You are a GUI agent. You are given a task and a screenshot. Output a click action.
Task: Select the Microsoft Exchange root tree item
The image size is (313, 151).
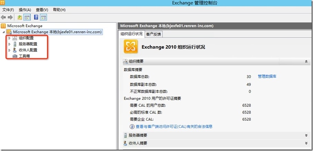25,26
